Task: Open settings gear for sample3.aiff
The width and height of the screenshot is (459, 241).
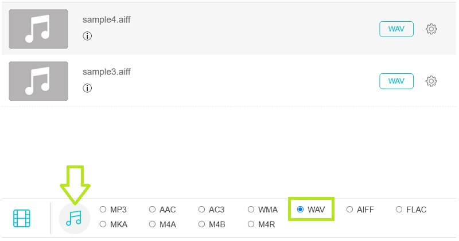Action: pyautogui.click(x=431, y=81)
